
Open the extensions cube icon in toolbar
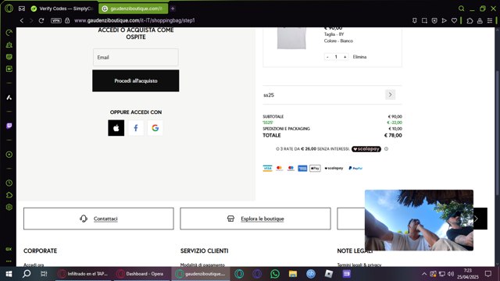pos(470,21)
